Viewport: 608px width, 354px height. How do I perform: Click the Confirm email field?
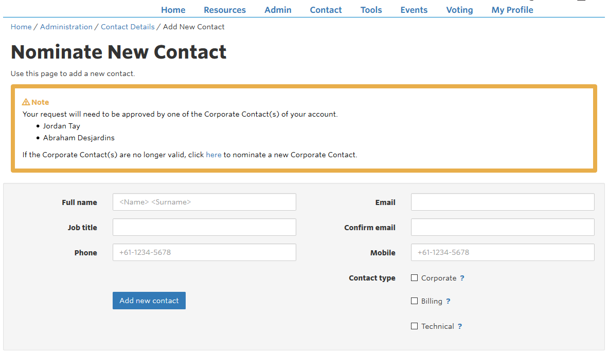[503, 227]
